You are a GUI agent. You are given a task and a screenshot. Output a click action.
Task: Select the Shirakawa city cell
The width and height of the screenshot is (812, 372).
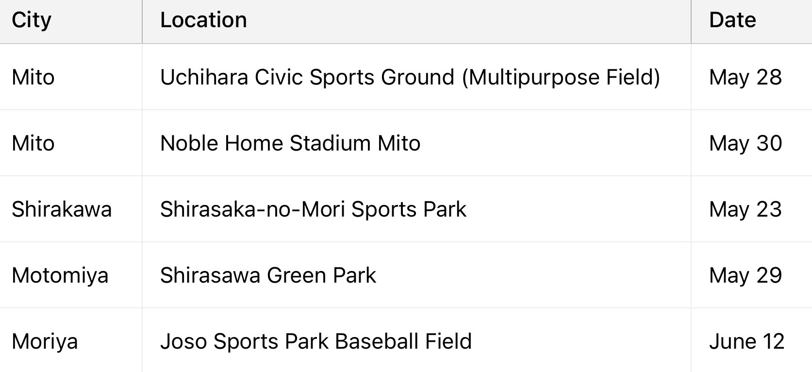click(x=62, y=209)
